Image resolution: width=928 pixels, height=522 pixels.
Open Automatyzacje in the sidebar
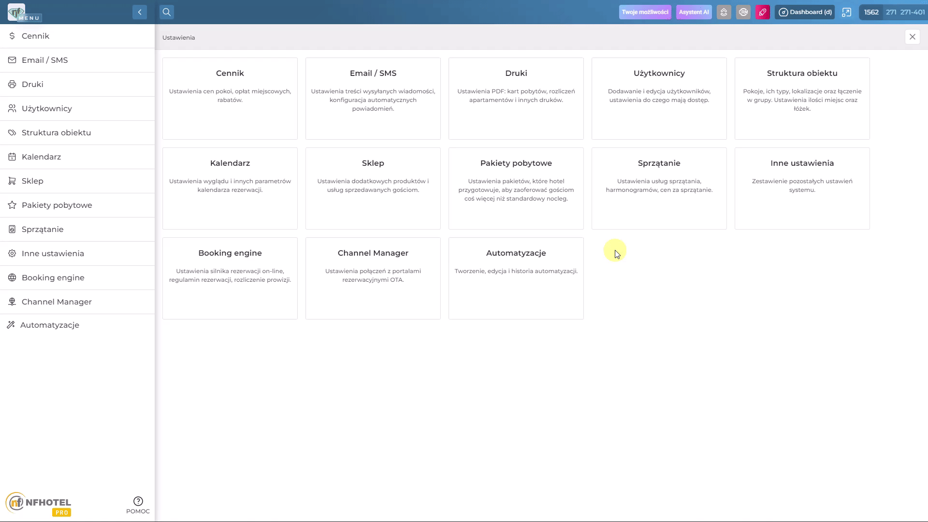(77, 325)
